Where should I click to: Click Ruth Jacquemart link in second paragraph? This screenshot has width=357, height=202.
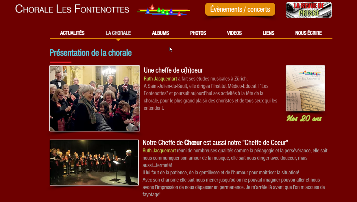tap(159, 151)
